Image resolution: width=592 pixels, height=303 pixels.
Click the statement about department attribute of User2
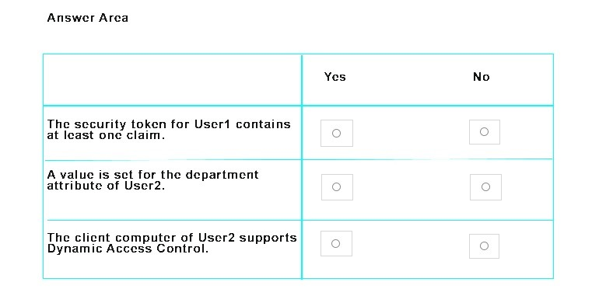[x=153, y=180]
